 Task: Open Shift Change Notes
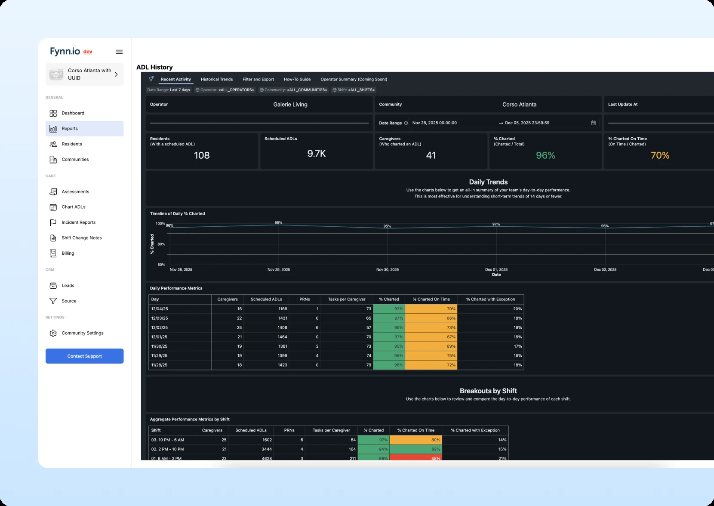point(84,238)
